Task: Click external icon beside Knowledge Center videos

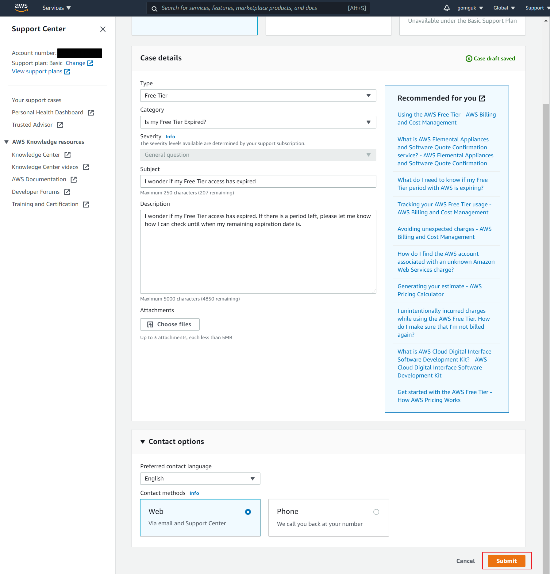Action: 86,167
